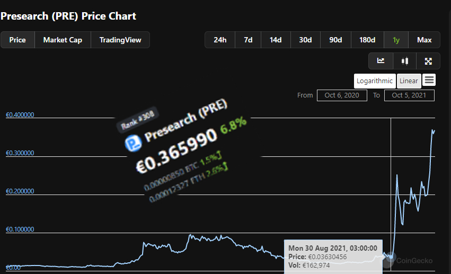The width and height of the screenshot is (451, 274).
Task: Select the 7d time range
Action: [248, 40]
